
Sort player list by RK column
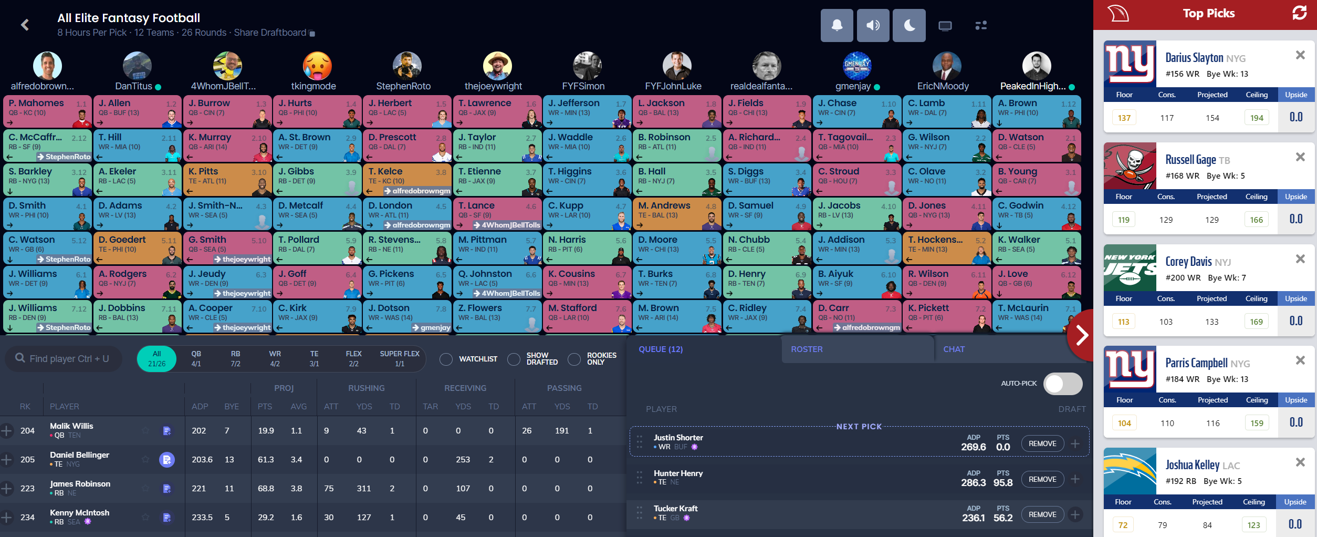click(25, 407)
